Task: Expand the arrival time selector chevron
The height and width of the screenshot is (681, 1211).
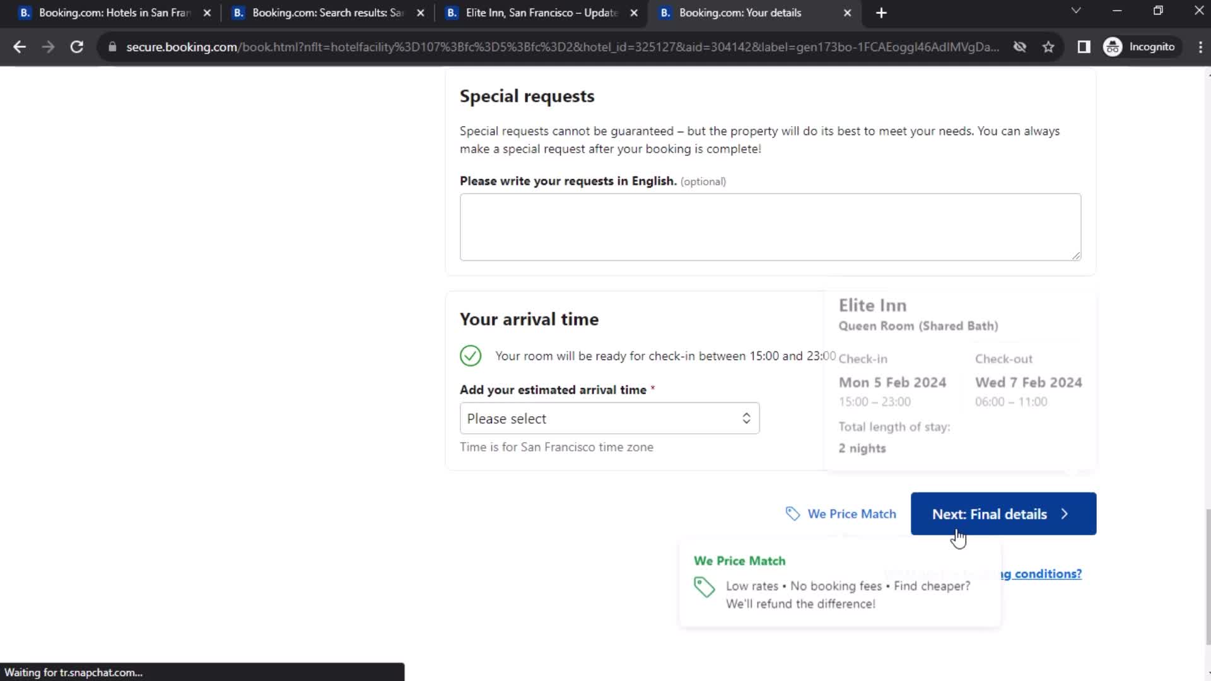Action: tap(746, 418)
